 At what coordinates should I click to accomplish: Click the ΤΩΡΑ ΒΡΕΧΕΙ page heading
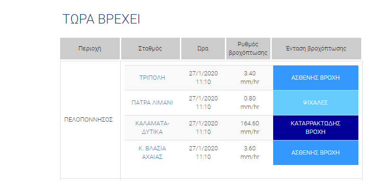101,19
